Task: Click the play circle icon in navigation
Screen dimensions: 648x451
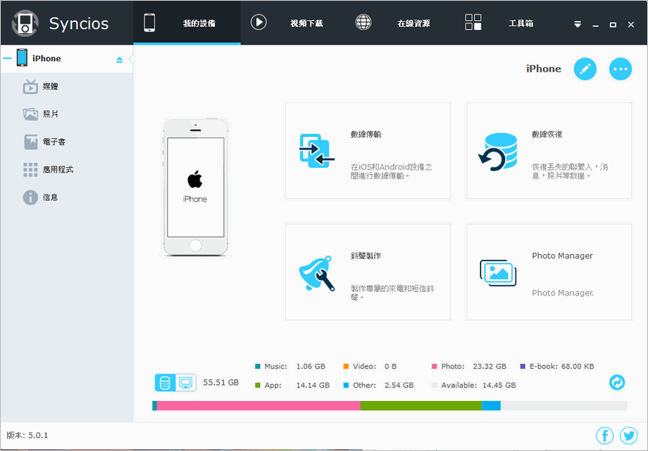Action: pos(259,22)
